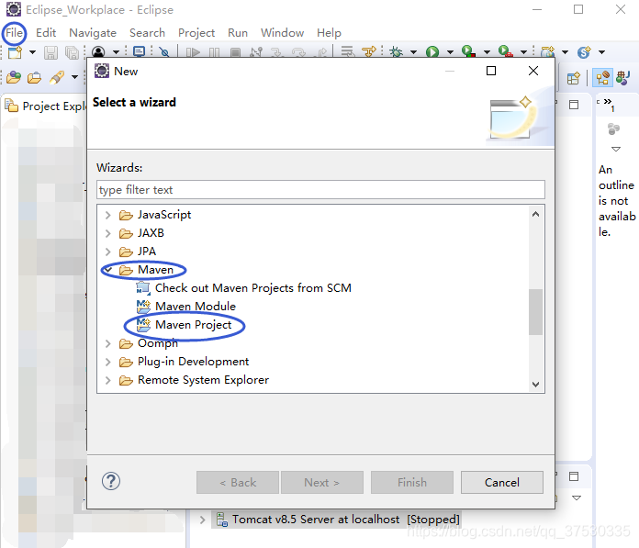Image resolution: width=639 pixels, height=548 pixels.
Task: Click the wizard list scroll-up arrow
Action: click(535, 214)
